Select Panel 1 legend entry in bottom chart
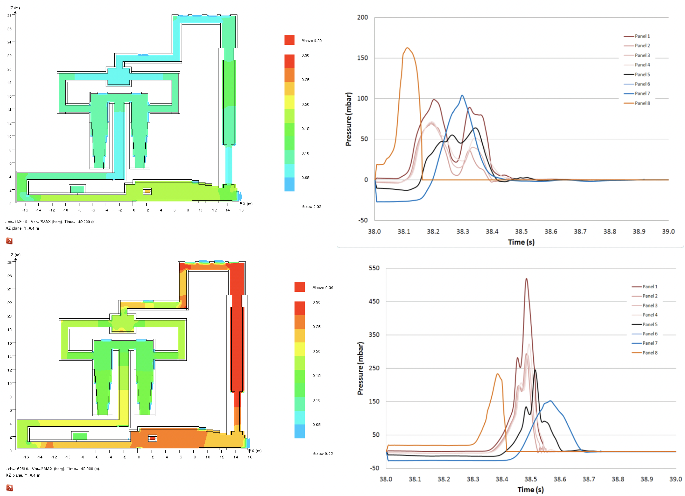This screenshot has width=685, height=496. point(650,287)
